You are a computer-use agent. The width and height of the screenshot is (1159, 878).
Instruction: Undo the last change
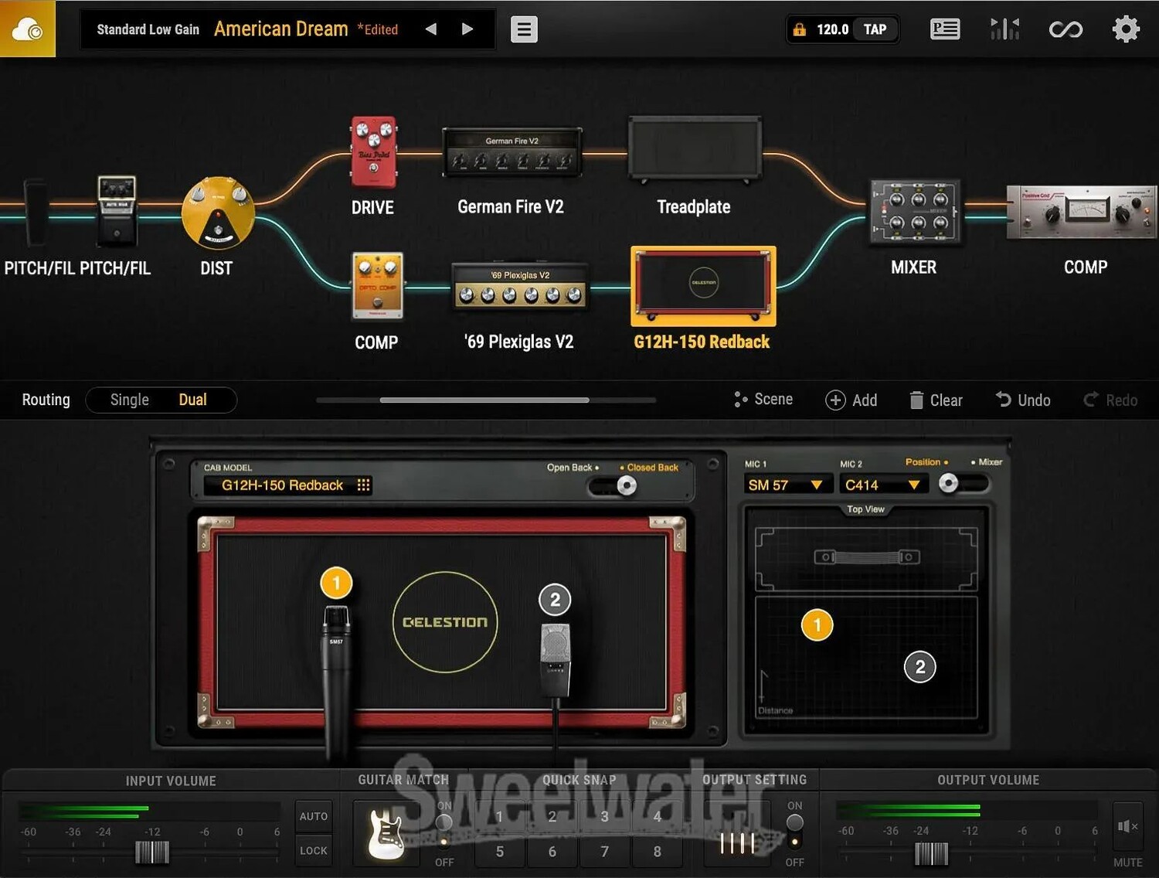[x=1023, y=400]
